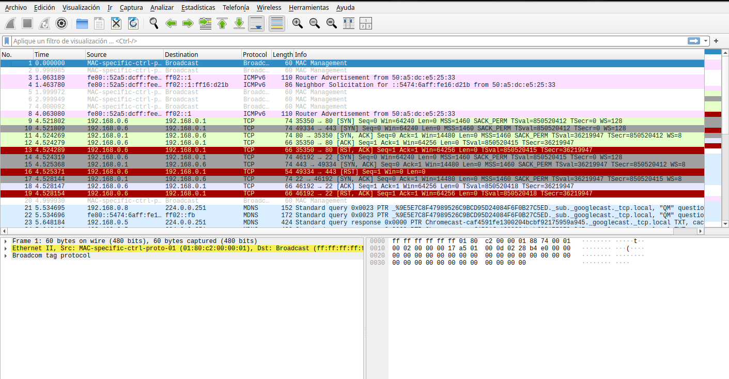The height and width of the screenshot is (379, 729).
Task: Open capture options gear icon
Action: pyautogui.click(x=61, y=23)
